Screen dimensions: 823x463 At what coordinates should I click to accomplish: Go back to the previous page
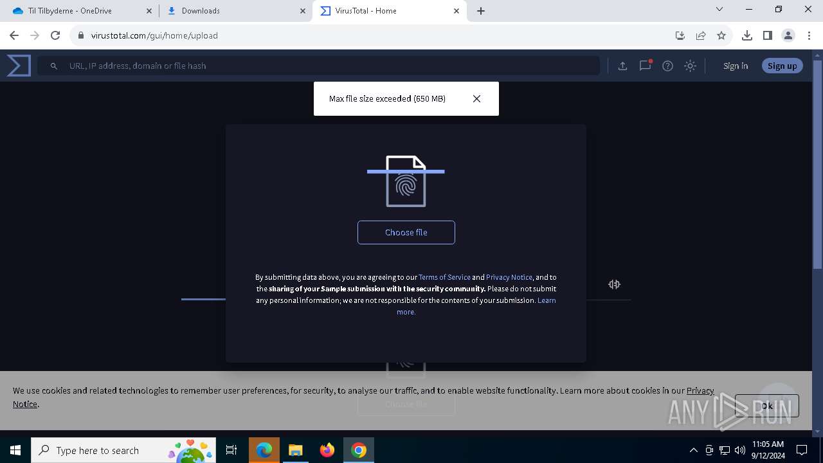pos(14,35)
